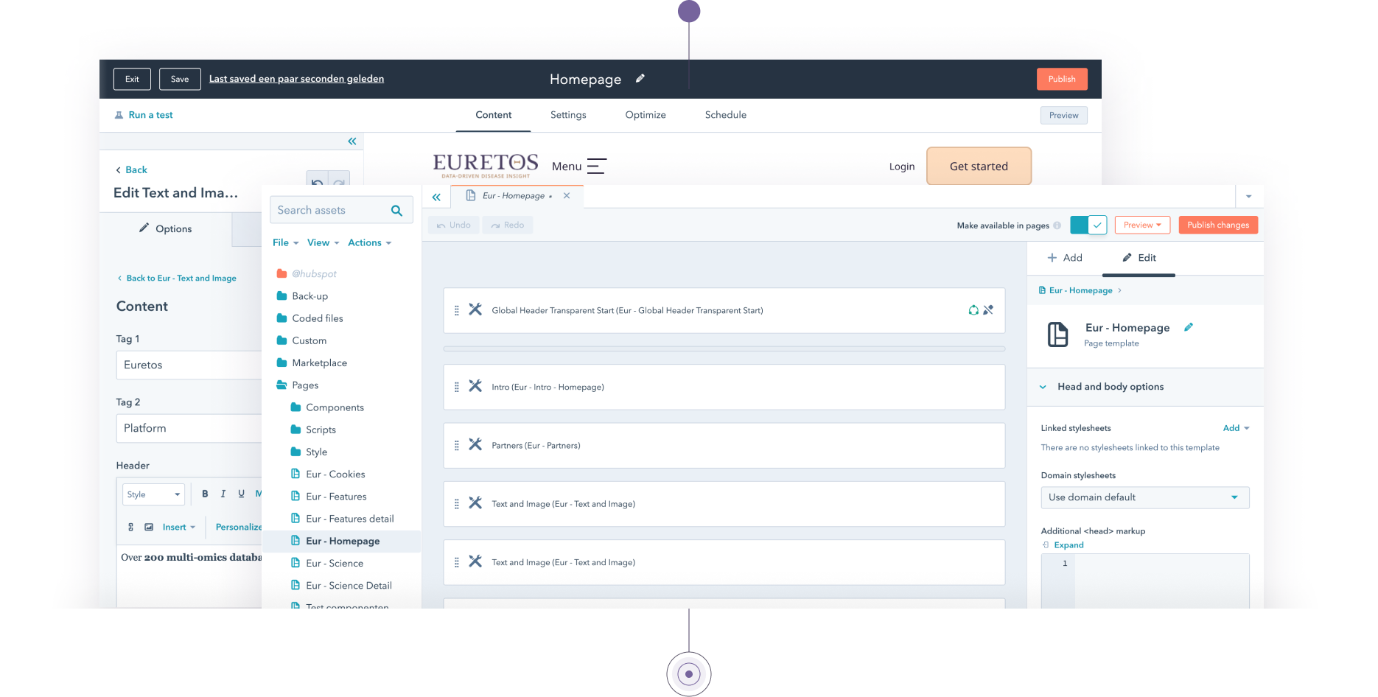Image resolution: width=1378 pixels, height=697 pixels.
Task: Toggle underline formatting in Header editor
Action: (241, 494)
